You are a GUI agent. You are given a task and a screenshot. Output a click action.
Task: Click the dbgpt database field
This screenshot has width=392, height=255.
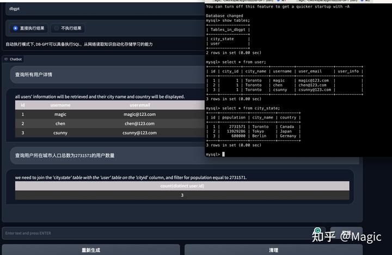105,9
